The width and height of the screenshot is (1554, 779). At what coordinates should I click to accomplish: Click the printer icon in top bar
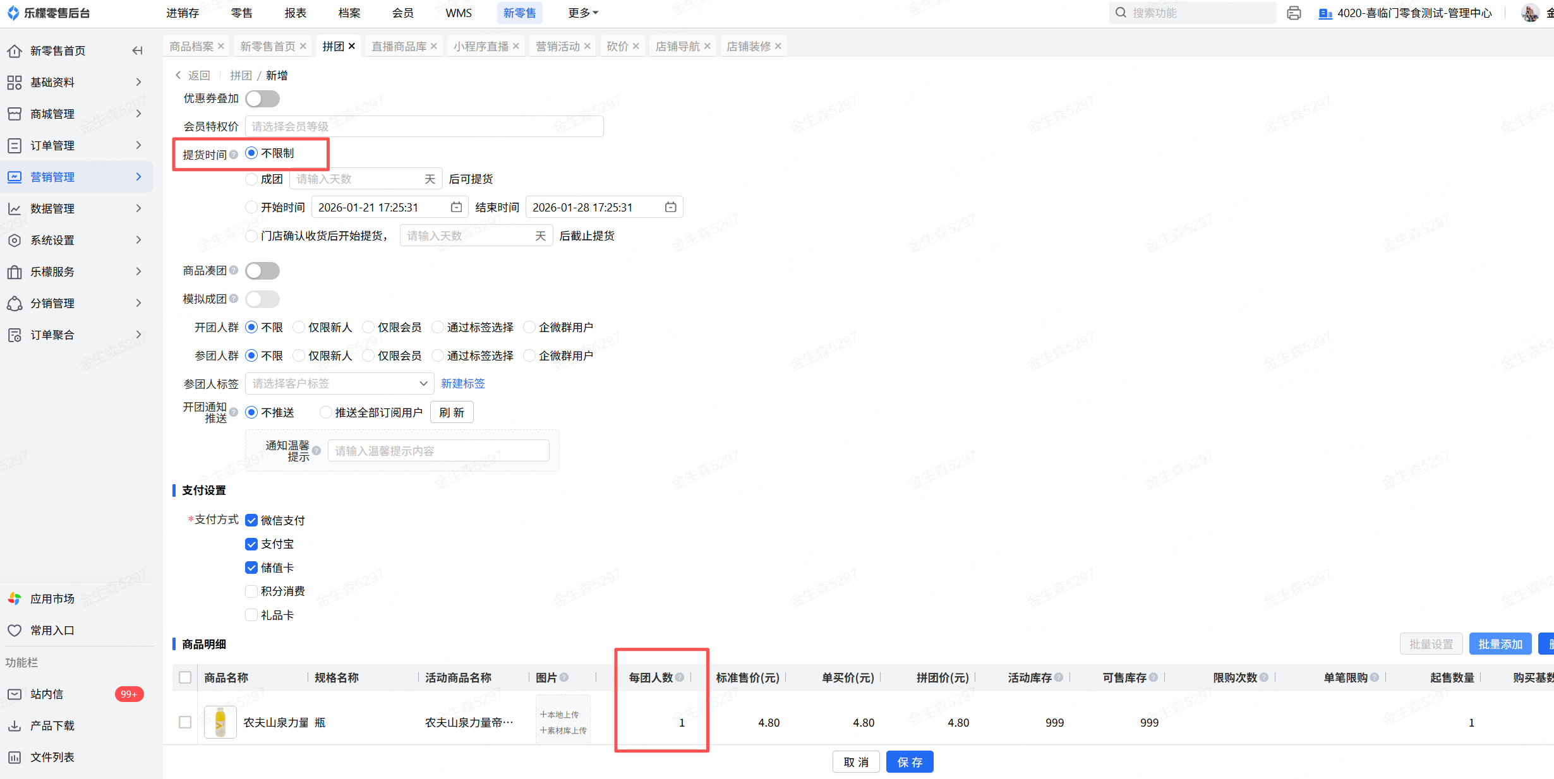pos(1294,13)
